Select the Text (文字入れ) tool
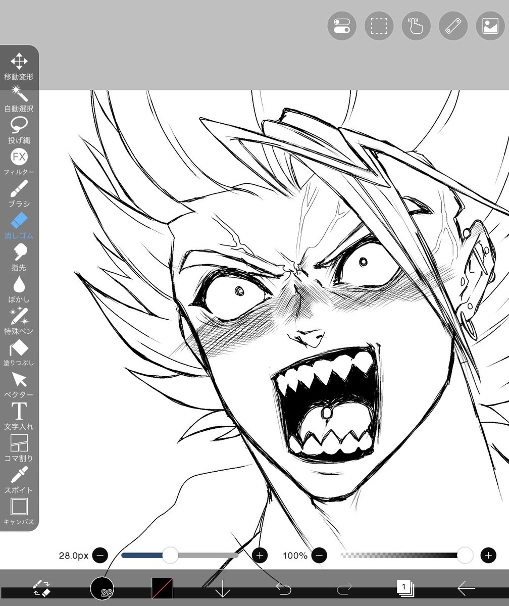Viewport: 509px width, 606px height. coord(19,417)
